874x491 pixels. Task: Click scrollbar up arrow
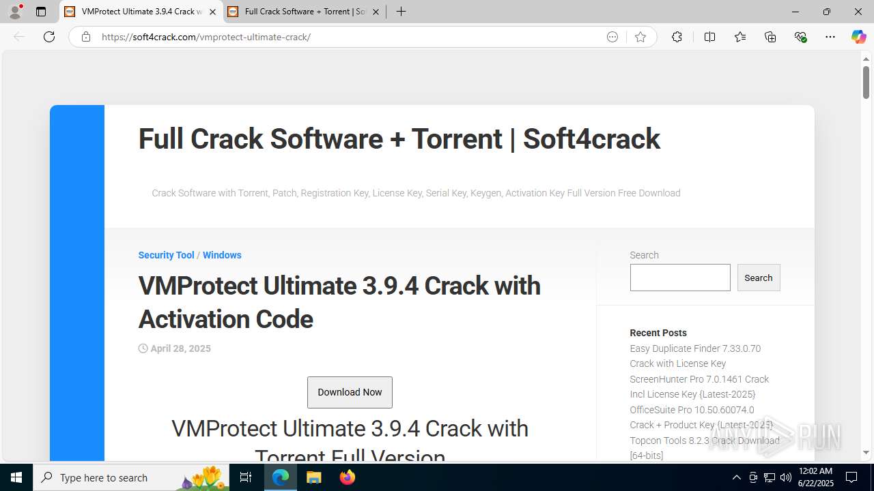[866, 59]
